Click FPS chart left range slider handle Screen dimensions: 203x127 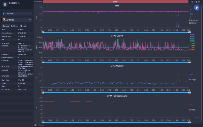click(43, 32)
